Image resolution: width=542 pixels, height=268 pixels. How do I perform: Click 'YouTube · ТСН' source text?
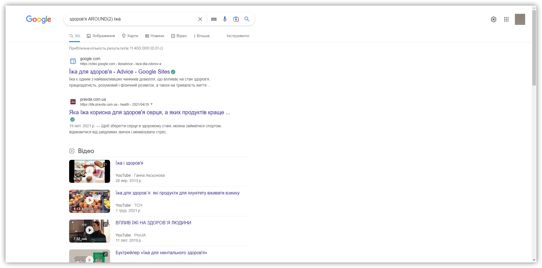[x=129, y=205]
